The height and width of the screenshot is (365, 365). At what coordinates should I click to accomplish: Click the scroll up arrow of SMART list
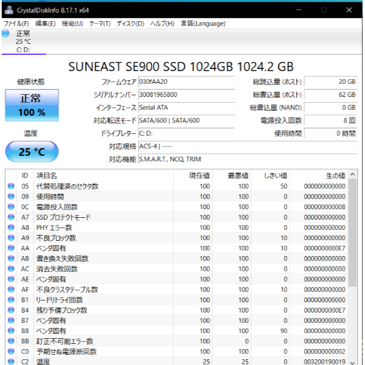[x=352, y=175]
